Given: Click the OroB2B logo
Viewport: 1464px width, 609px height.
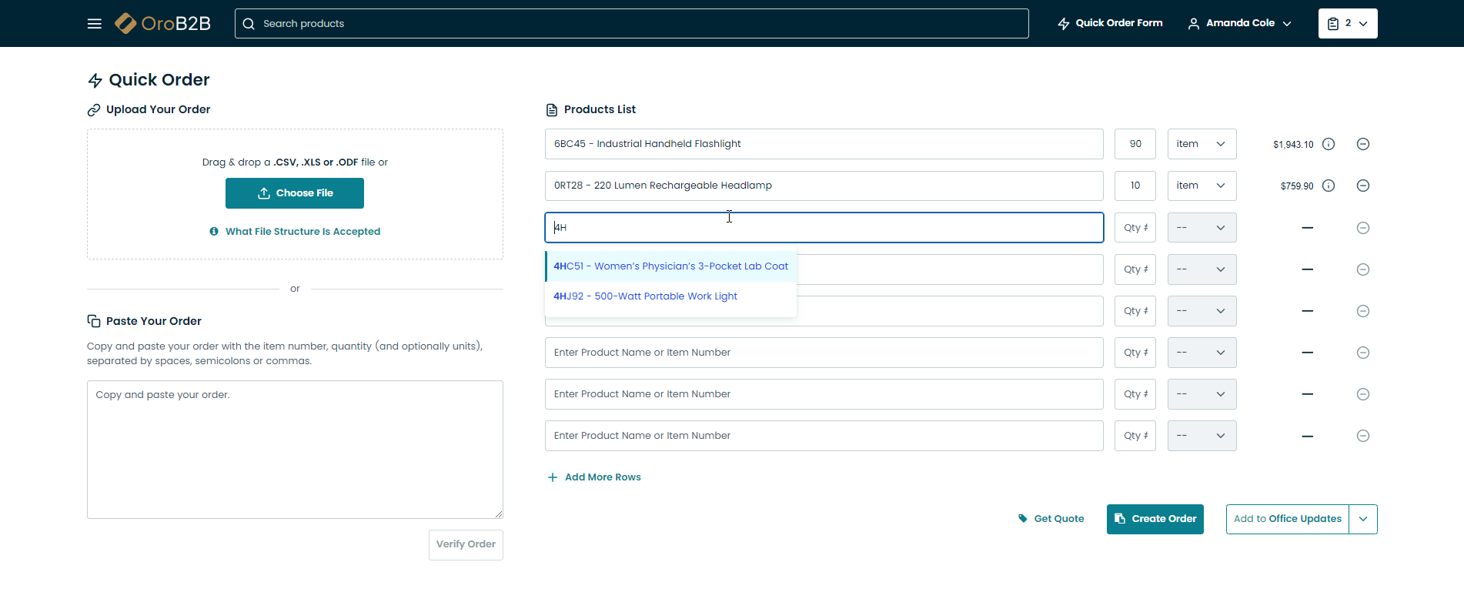Looking at the screenshot, I should click(163, 24).
